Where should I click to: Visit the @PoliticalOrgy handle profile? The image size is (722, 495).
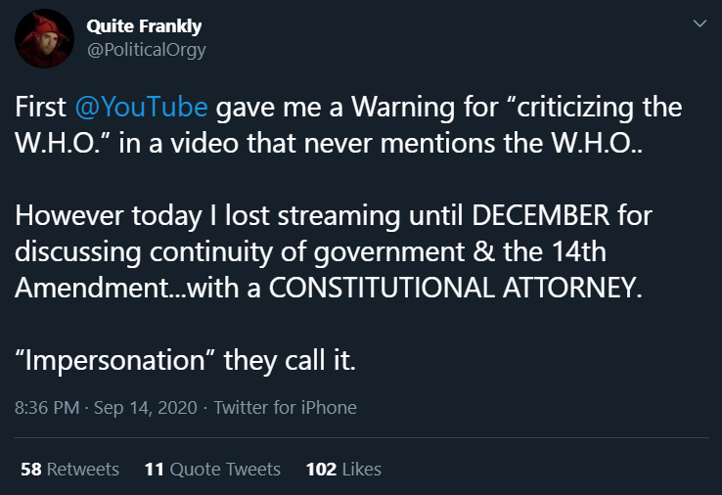[x=146, y=50]
